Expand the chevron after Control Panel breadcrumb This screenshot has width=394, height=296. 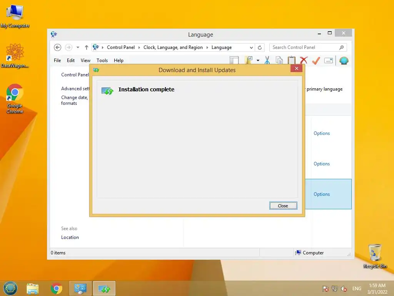(x=139, y=47)
